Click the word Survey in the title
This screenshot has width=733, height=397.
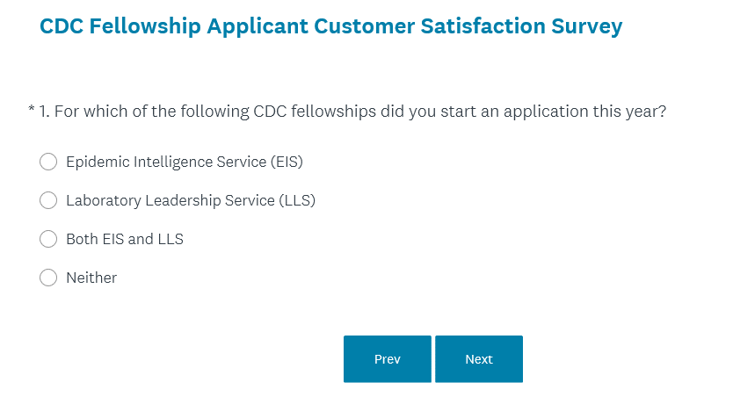(x=586, y=26)
